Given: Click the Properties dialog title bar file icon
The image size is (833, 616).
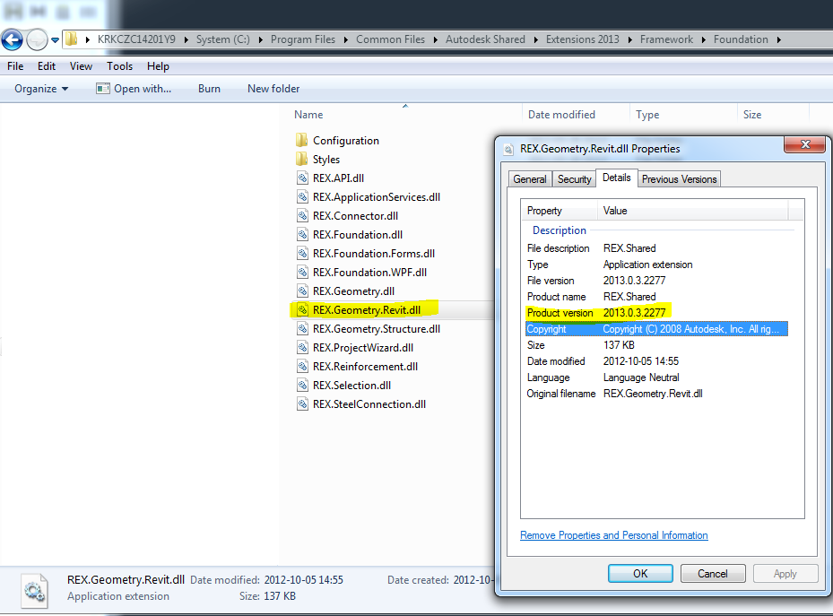Looking at the screenshot, I should (509, 149).
